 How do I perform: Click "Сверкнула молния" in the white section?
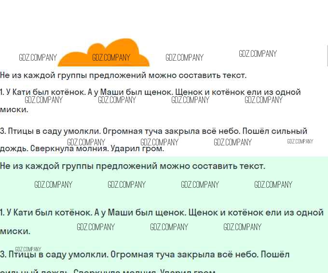point(69,149)
